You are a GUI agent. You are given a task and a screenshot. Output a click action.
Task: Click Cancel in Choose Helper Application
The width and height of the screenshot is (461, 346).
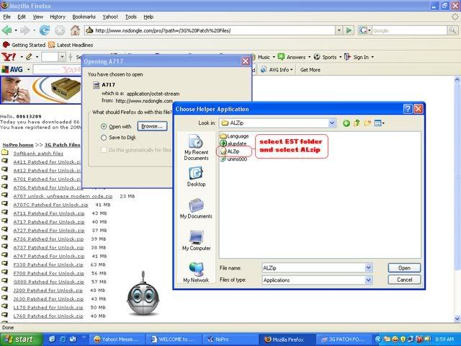pyautogui.click(x=404, y=280)
